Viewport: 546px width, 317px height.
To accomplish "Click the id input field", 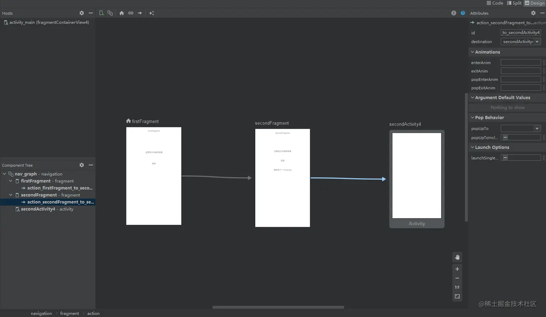I will pyautogui.click(x=521, y=32).
